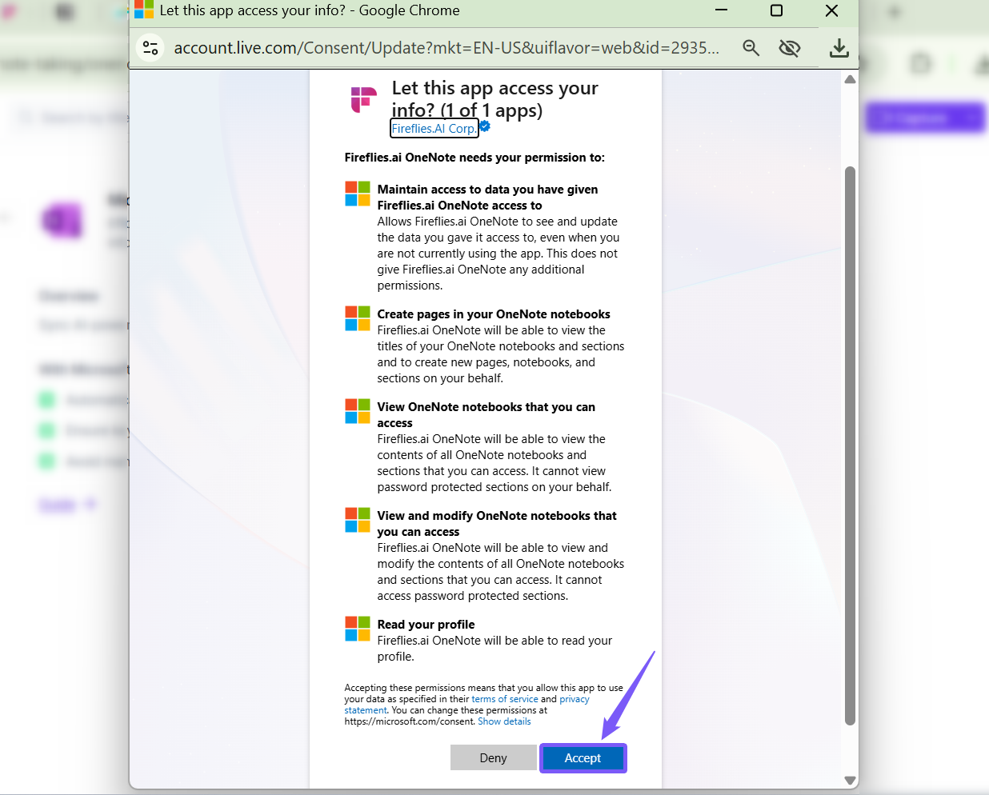Screen dimensions: 989x795
Task: Click the Fireflies logo beside the heading
Action: pyautogui.click(x=364, y=100)
